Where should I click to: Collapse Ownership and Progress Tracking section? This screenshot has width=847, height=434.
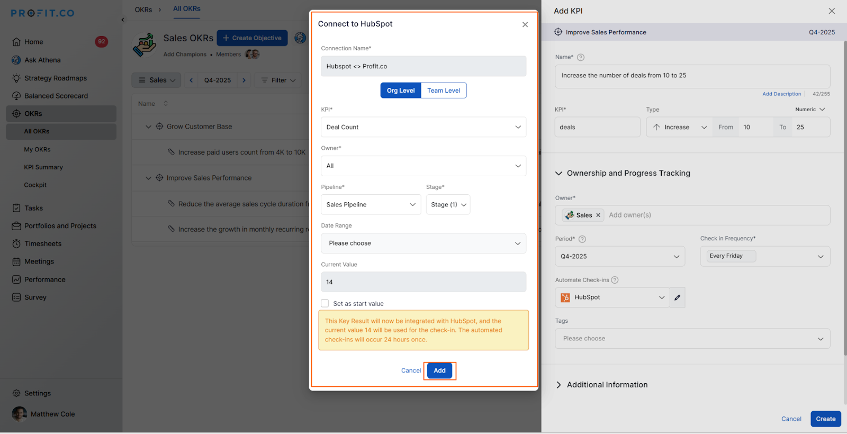coord(623,173)
